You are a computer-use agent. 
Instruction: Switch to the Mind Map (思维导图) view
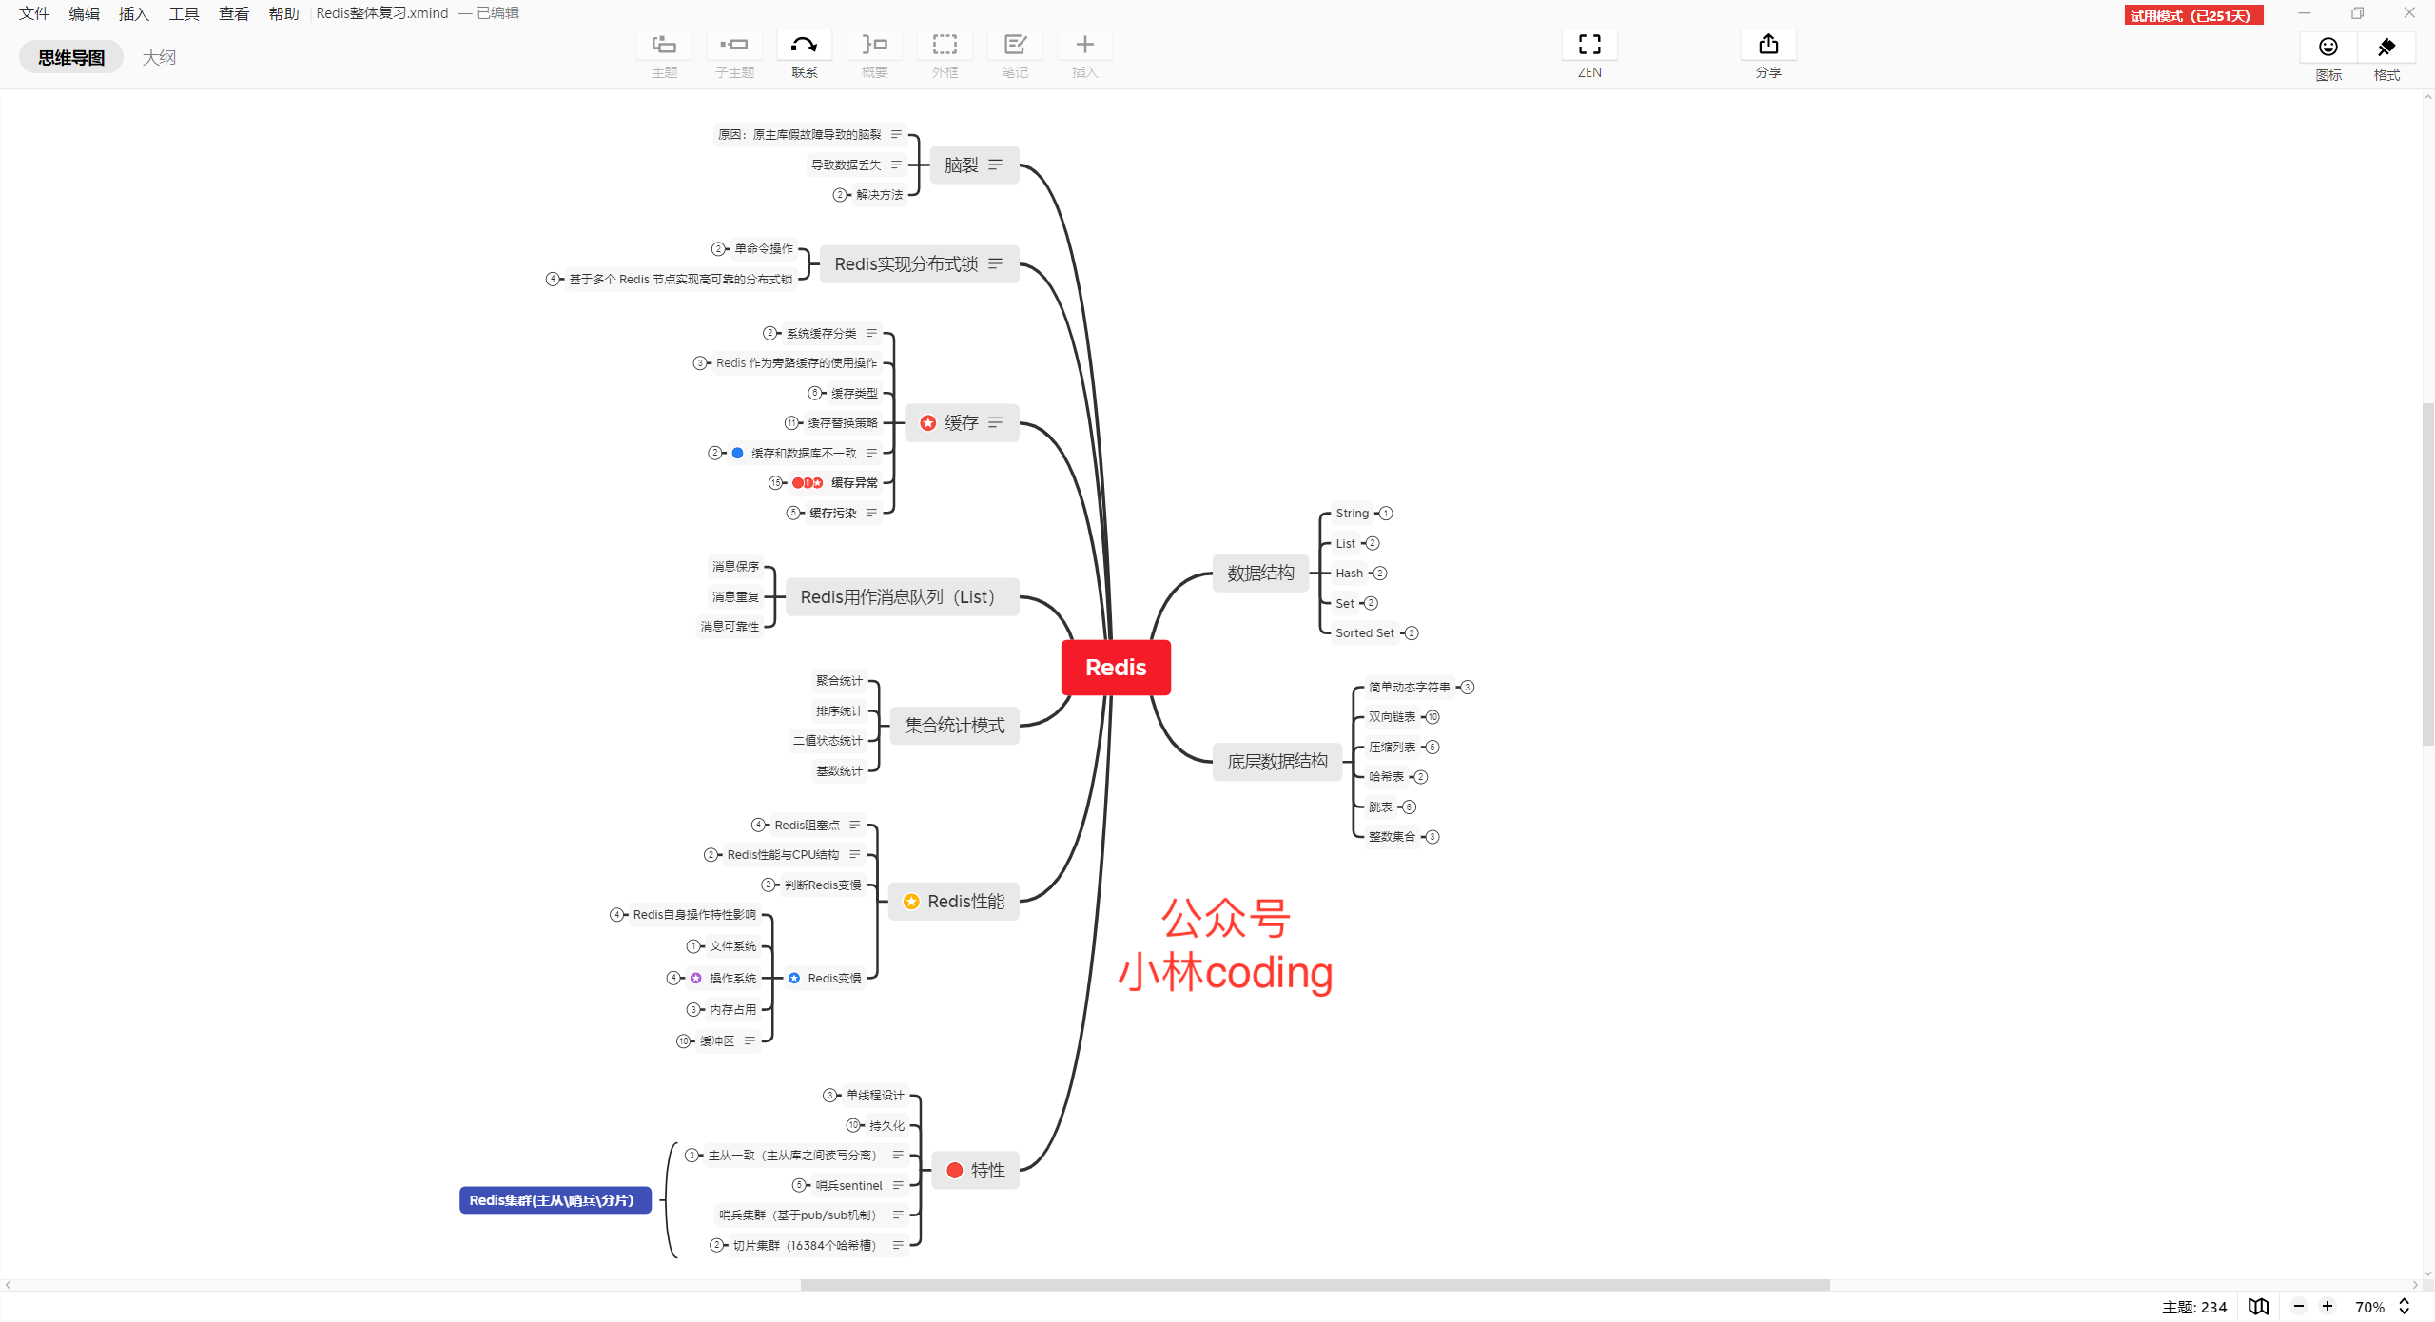(x=71, y=57)
